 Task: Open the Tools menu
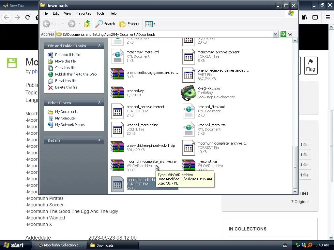click(100, 13)
